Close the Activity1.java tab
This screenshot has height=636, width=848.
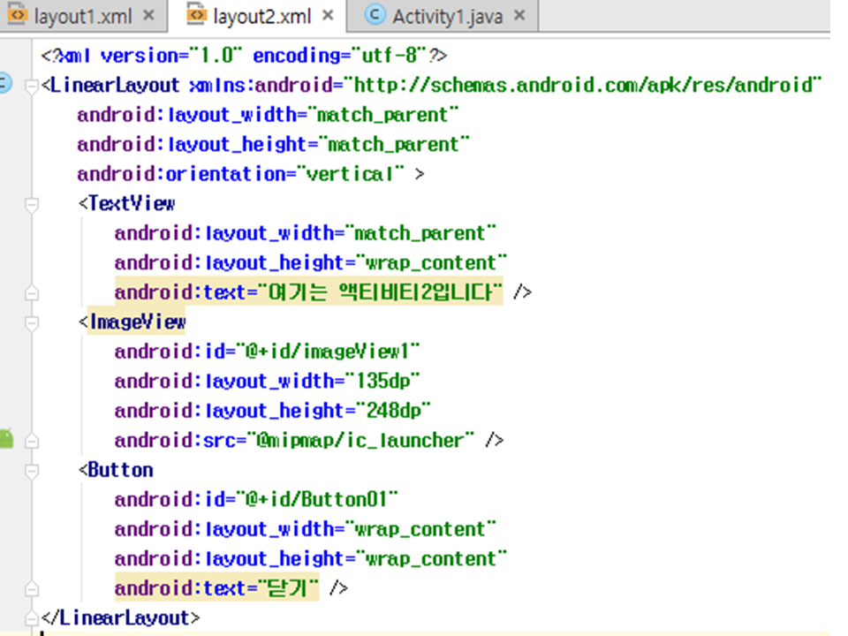pos(519,16)
